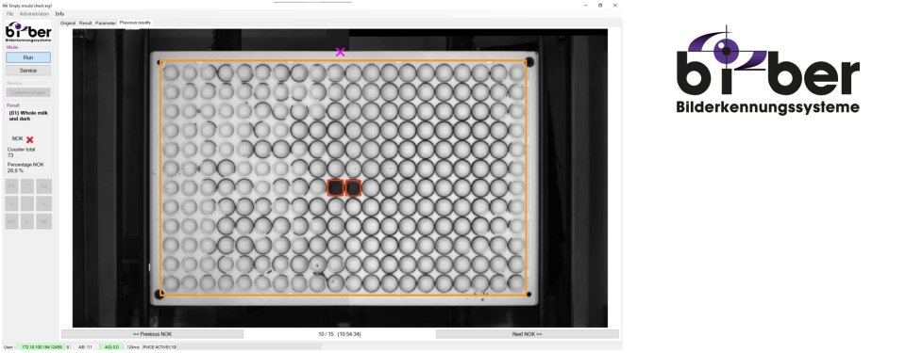
Task: Click the down arrow keypad button
Action: point(27,221)
